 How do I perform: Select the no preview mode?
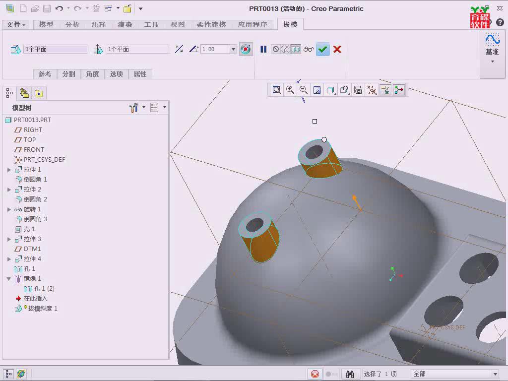click(x=276, y=49)
